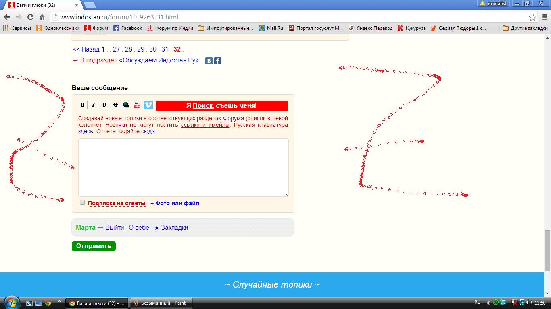Screen dimensions: 551x309
Task: Click the Vimeo embed icon
Action: (148, 105)
